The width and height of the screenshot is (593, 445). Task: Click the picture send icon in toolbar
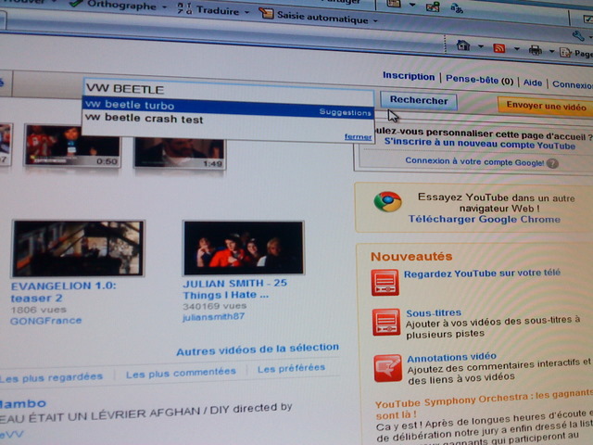(x=433, y=6)
